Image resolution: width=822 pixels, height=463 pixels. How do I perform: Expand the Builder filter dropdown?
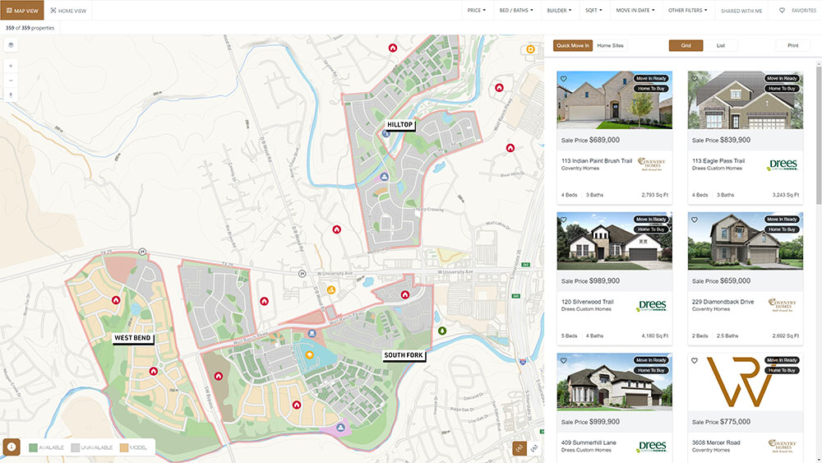559,11
